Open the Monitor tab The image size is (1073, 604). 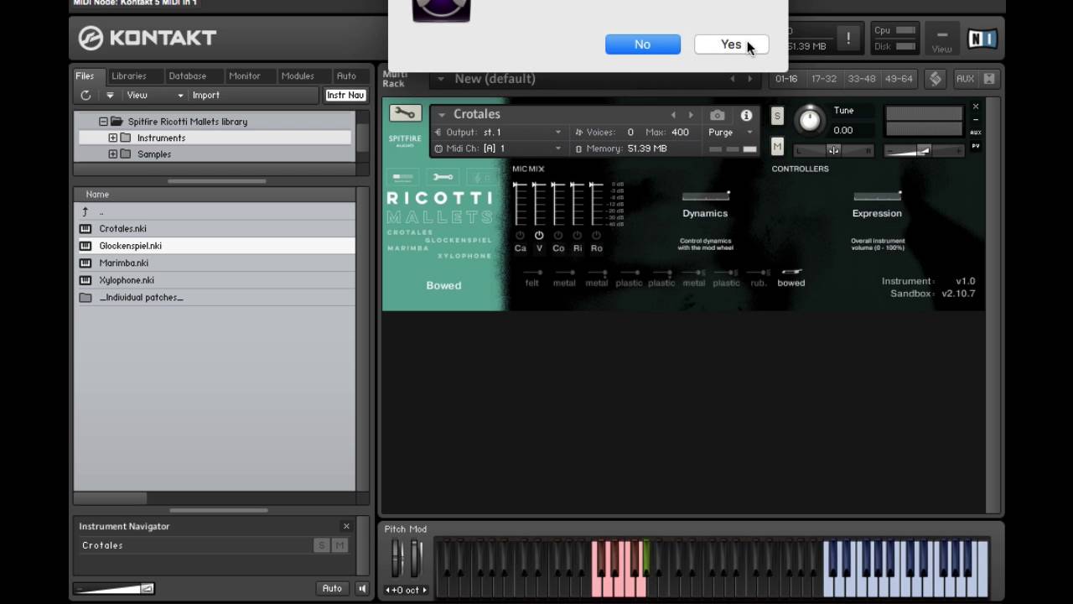pos(245,75)
